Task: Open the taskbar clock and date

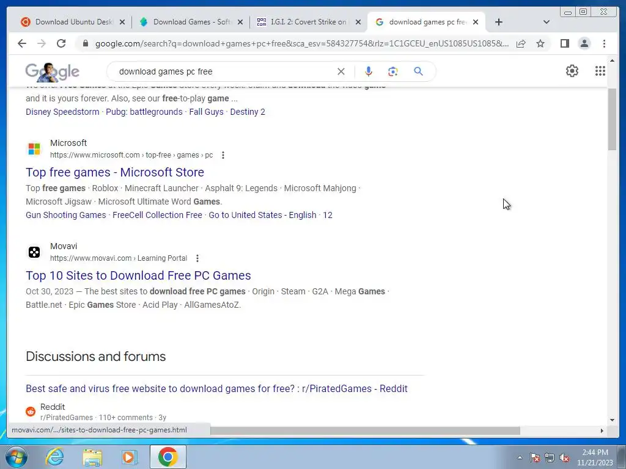Action: coord(595,457)
